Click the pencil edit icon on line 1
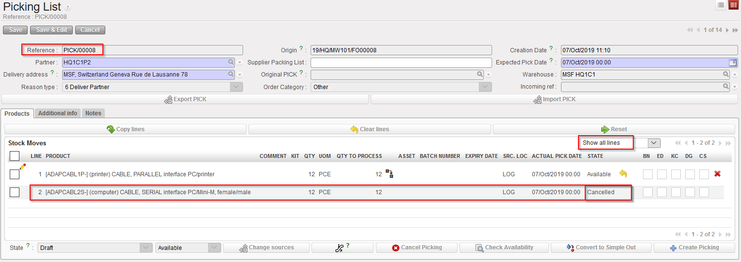 point(22,167)
